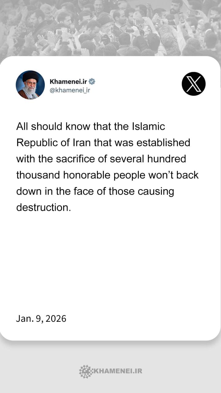221x393 pixels.
Task: Click the year "2026" in the date
Action: coord(56,318)
